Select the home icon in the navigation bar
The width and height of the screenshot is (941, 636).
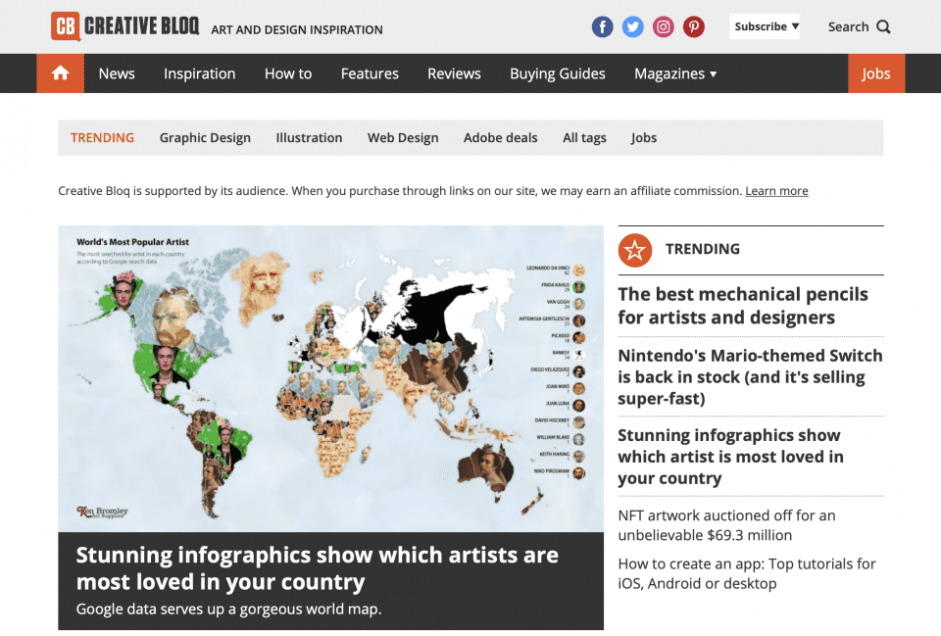pyautogui.click(x=60, y=73)
